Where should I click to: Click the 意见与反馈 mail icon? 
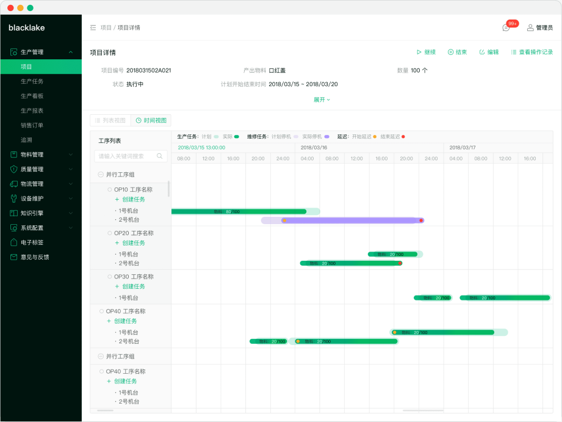[13, 257]
